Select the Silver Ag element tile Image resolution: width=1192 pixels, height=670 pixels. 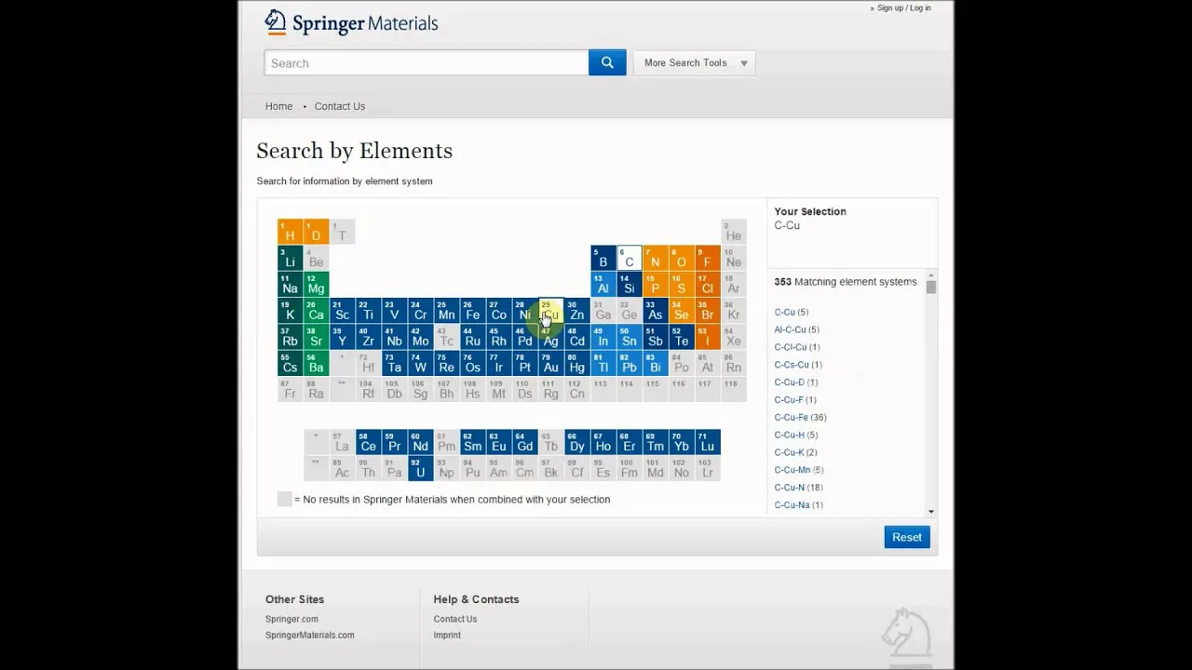pos(550,337)
